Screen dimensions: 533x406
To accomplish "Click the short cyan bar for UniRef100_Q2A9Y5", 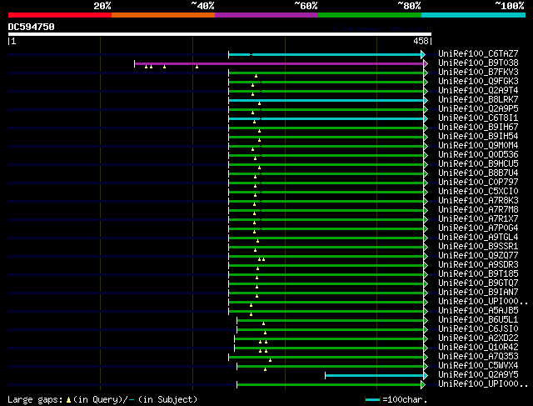I will [374, 375].
